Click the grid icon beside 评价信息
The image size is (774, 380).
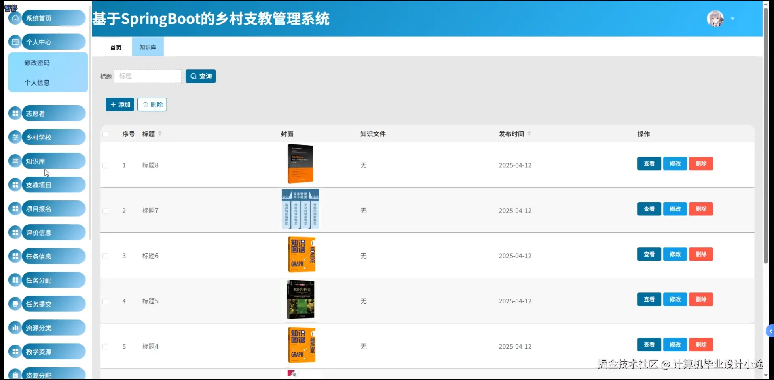click(15, 232)
